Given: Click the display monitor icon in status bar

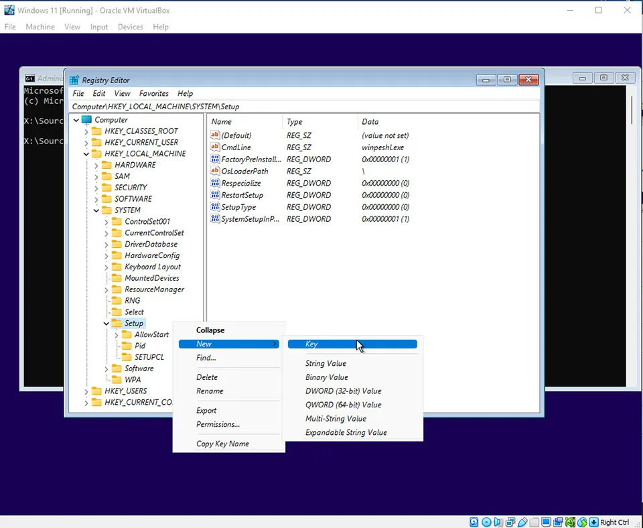Looking at the screenshot, I should [546, 522].
